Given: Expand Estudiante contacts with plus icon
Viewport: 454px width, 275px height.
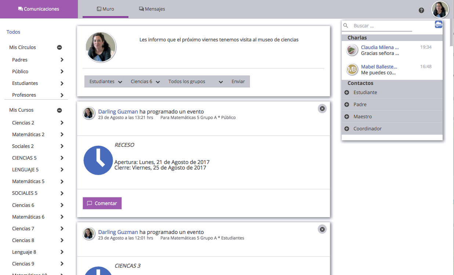Looking at the screenshot, I should point(347,93).
